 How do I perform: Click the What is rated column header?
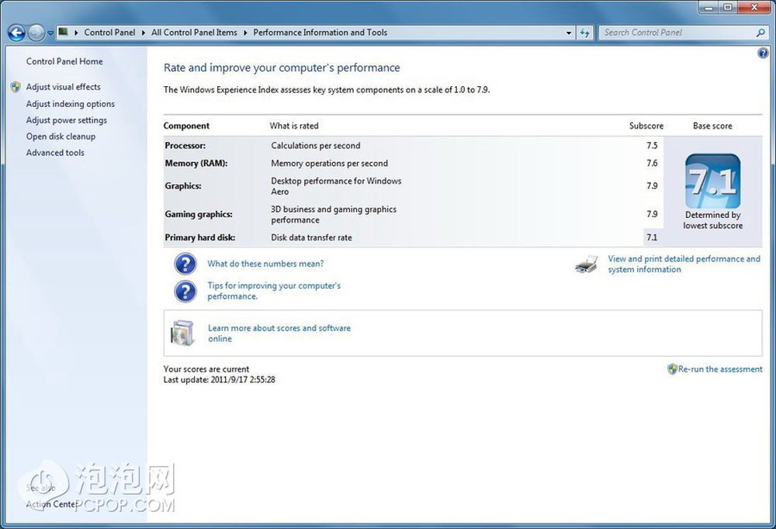point(294,126)
